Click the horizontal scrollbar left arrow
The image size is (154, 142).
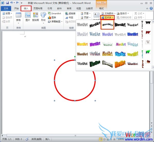tap(2, 136)
